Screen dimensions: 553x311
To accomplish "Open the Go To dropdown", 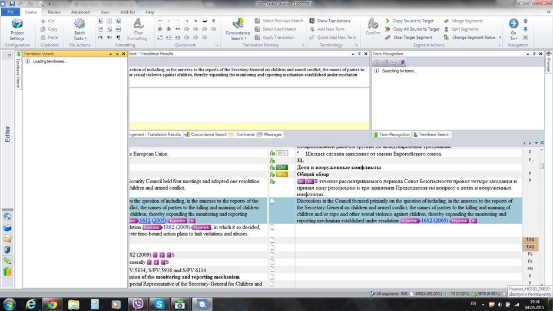I will [x=514, y=35].
